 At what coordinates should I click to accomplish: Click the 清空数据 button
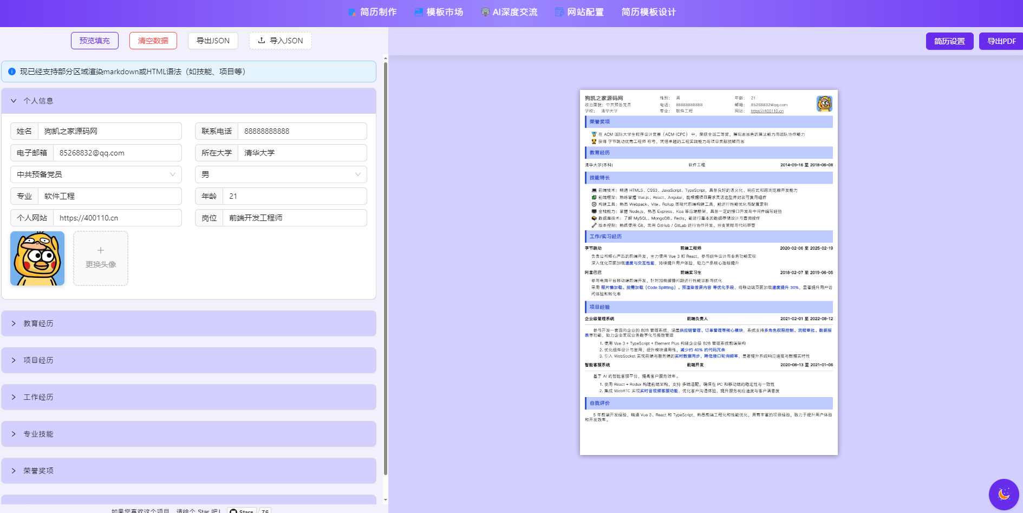(153, 40)
